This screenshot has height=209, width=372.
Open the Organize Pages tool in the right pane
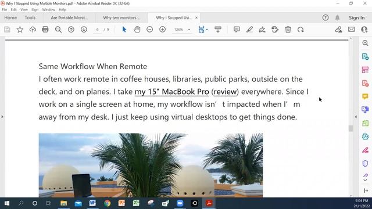tap(366, 70)
